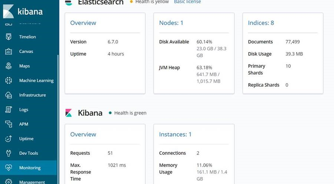Viewport: 334px width, 184px height.
Task: Open the Indices: 8 link
Action: (261, 23)
